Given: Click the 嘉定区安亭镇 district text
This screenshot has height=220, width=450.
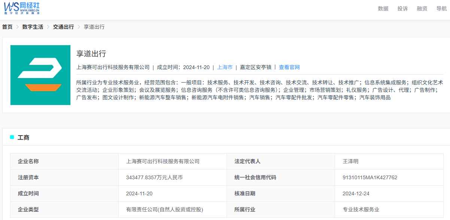Looking at the screenshot, I should pos(256,67).
